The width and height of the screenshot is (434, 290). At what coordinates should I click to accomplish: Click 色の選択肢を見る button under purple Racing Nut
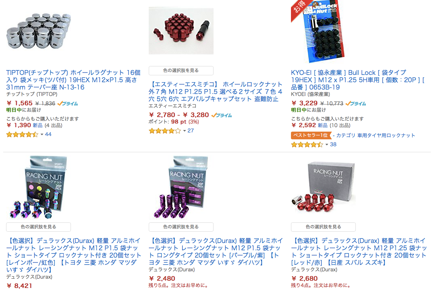click(181, 227)
